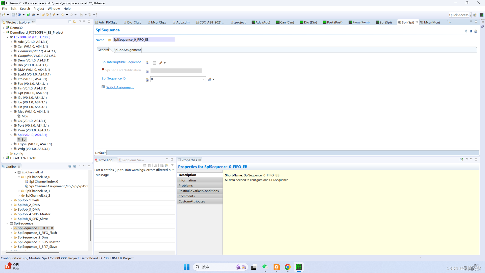
Task: Click the Verify project checkmark toolbar icon
Action: tap(29, 15)
